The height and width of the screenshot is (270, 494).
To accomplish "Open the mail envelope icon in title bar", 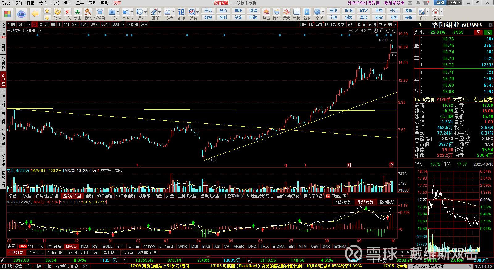I will tap(410, 3).
